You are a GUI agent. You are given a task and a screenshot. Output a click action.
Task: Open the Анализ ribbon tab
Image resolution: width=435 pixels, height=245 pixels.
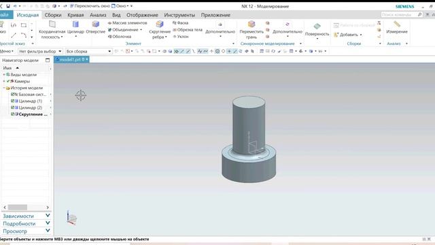[x=98, y=15]
